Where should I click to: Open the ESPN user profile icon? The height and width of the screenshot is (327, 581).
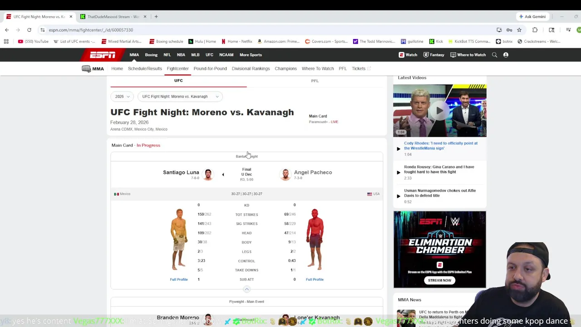pos(506,55)
